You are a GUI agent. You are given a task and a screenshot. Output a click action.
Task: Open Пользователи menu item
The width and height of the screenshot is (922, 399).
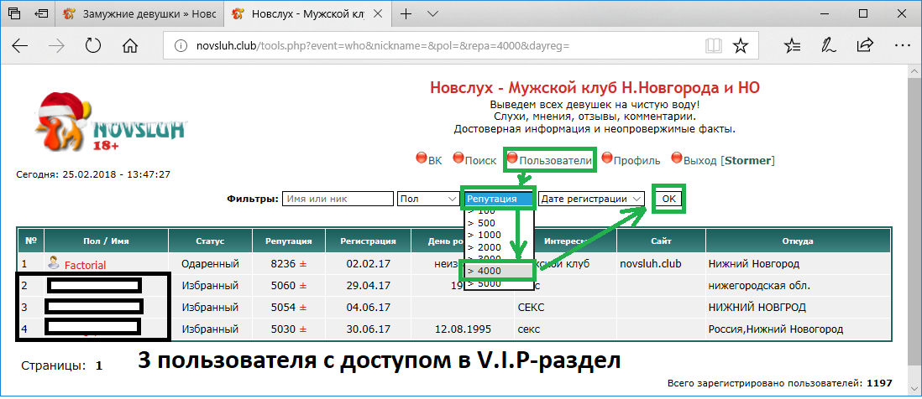coord(555,160)
